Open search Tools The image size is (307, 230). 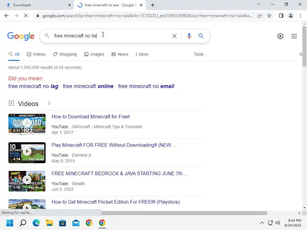point(198,55)
